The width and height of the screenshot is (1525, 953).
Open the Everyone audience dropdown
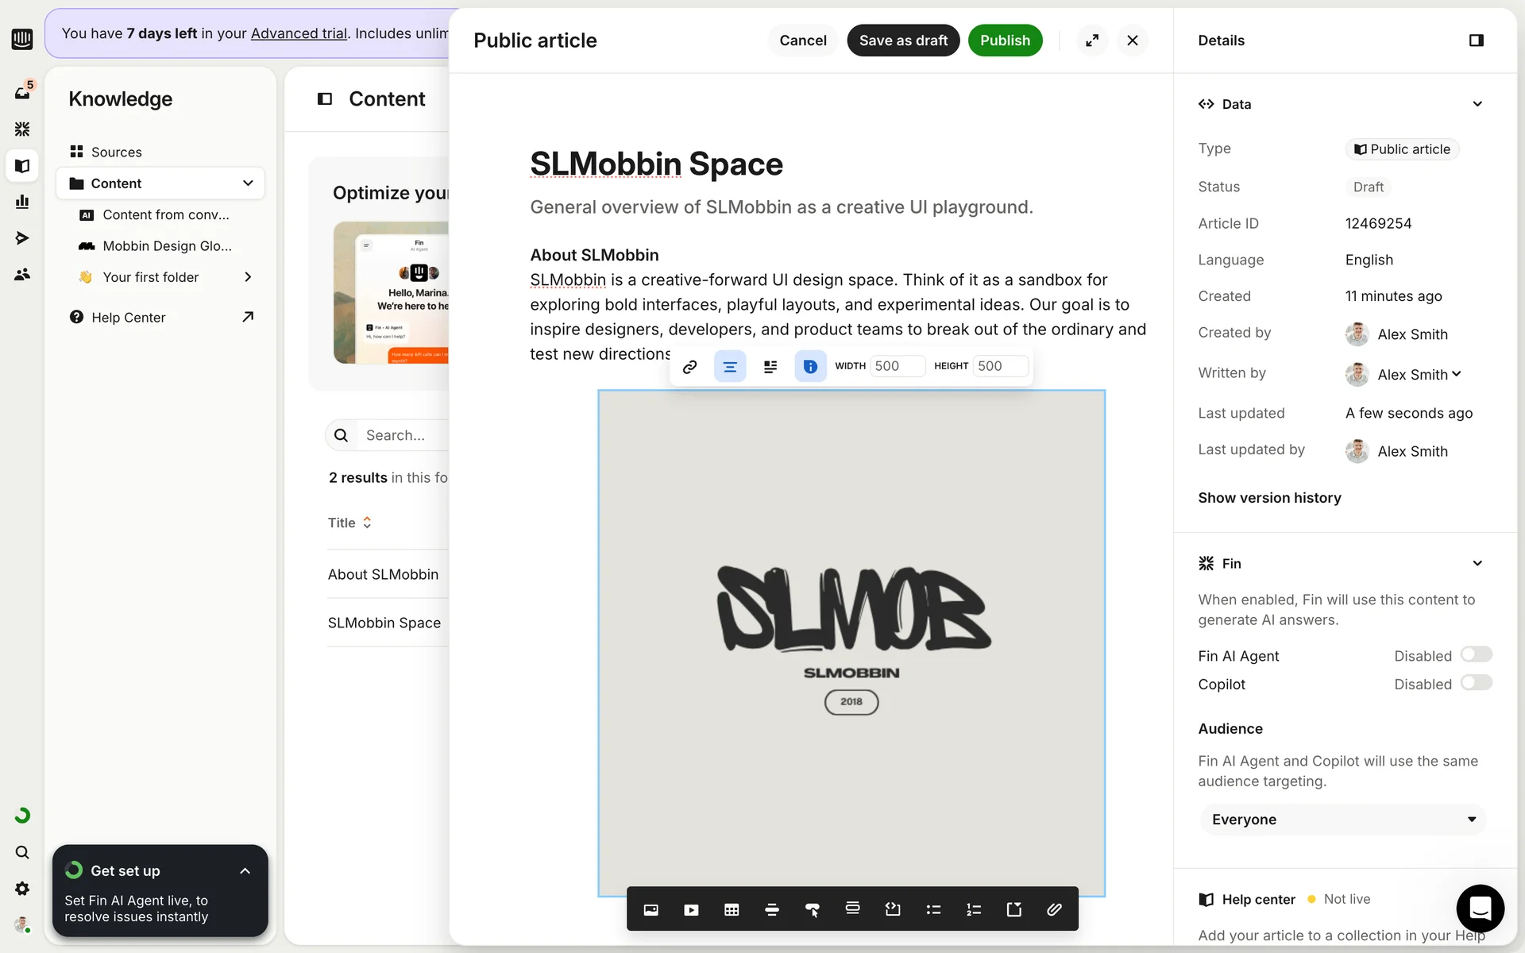click(1342, 820)
